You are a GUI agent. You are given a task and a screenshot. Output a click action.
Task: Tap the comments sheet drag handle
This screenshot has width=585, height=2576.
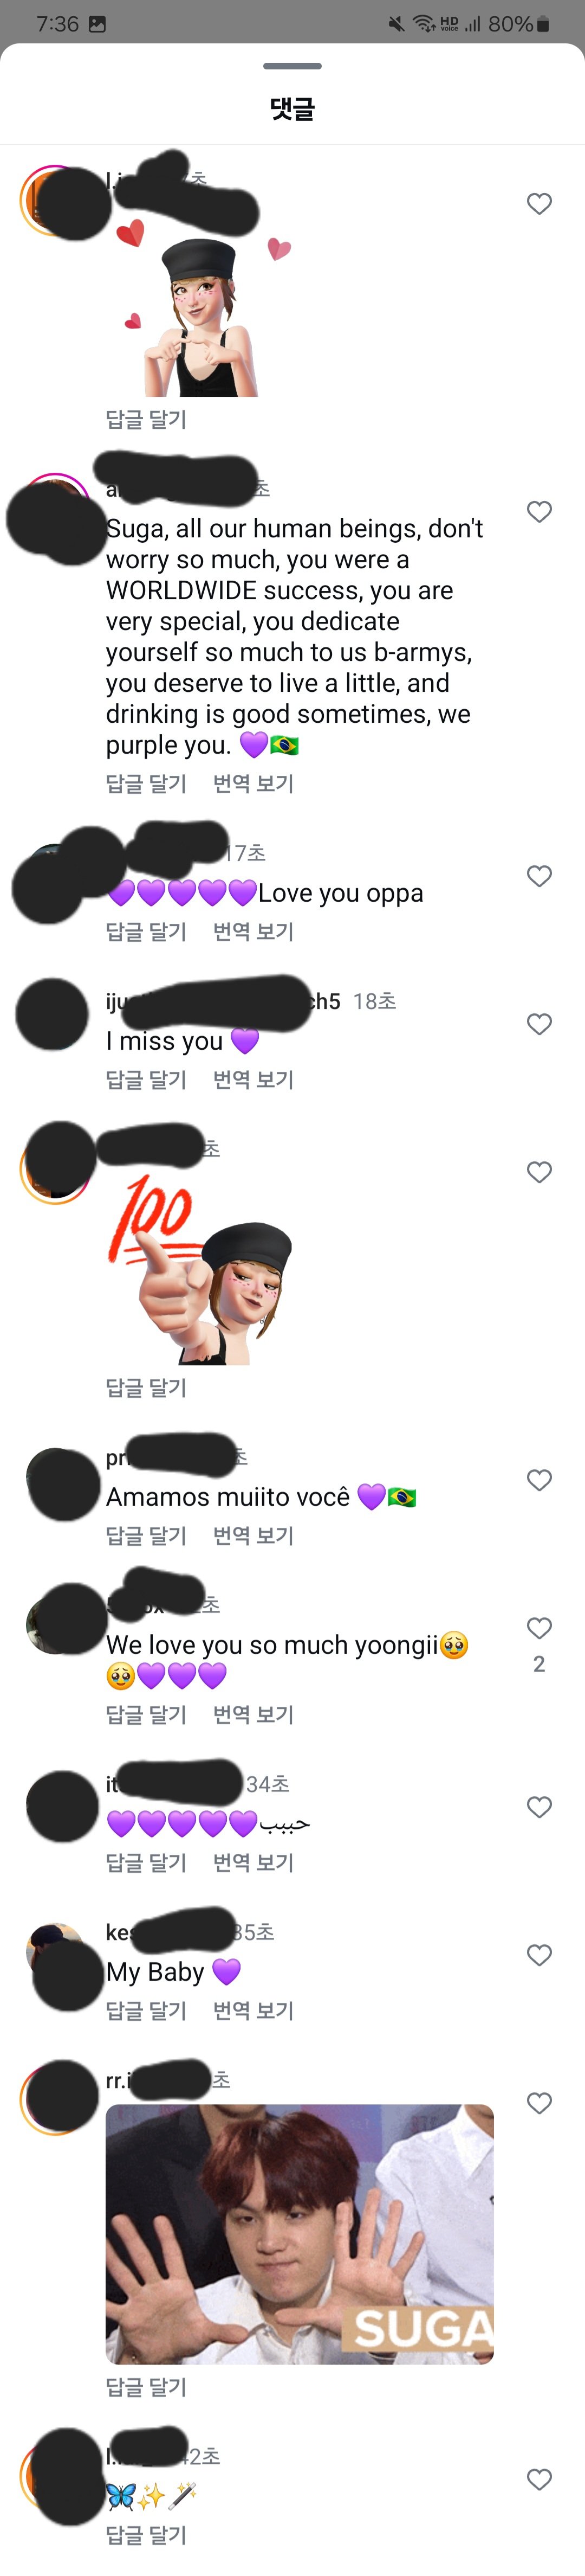click(292, 66)
